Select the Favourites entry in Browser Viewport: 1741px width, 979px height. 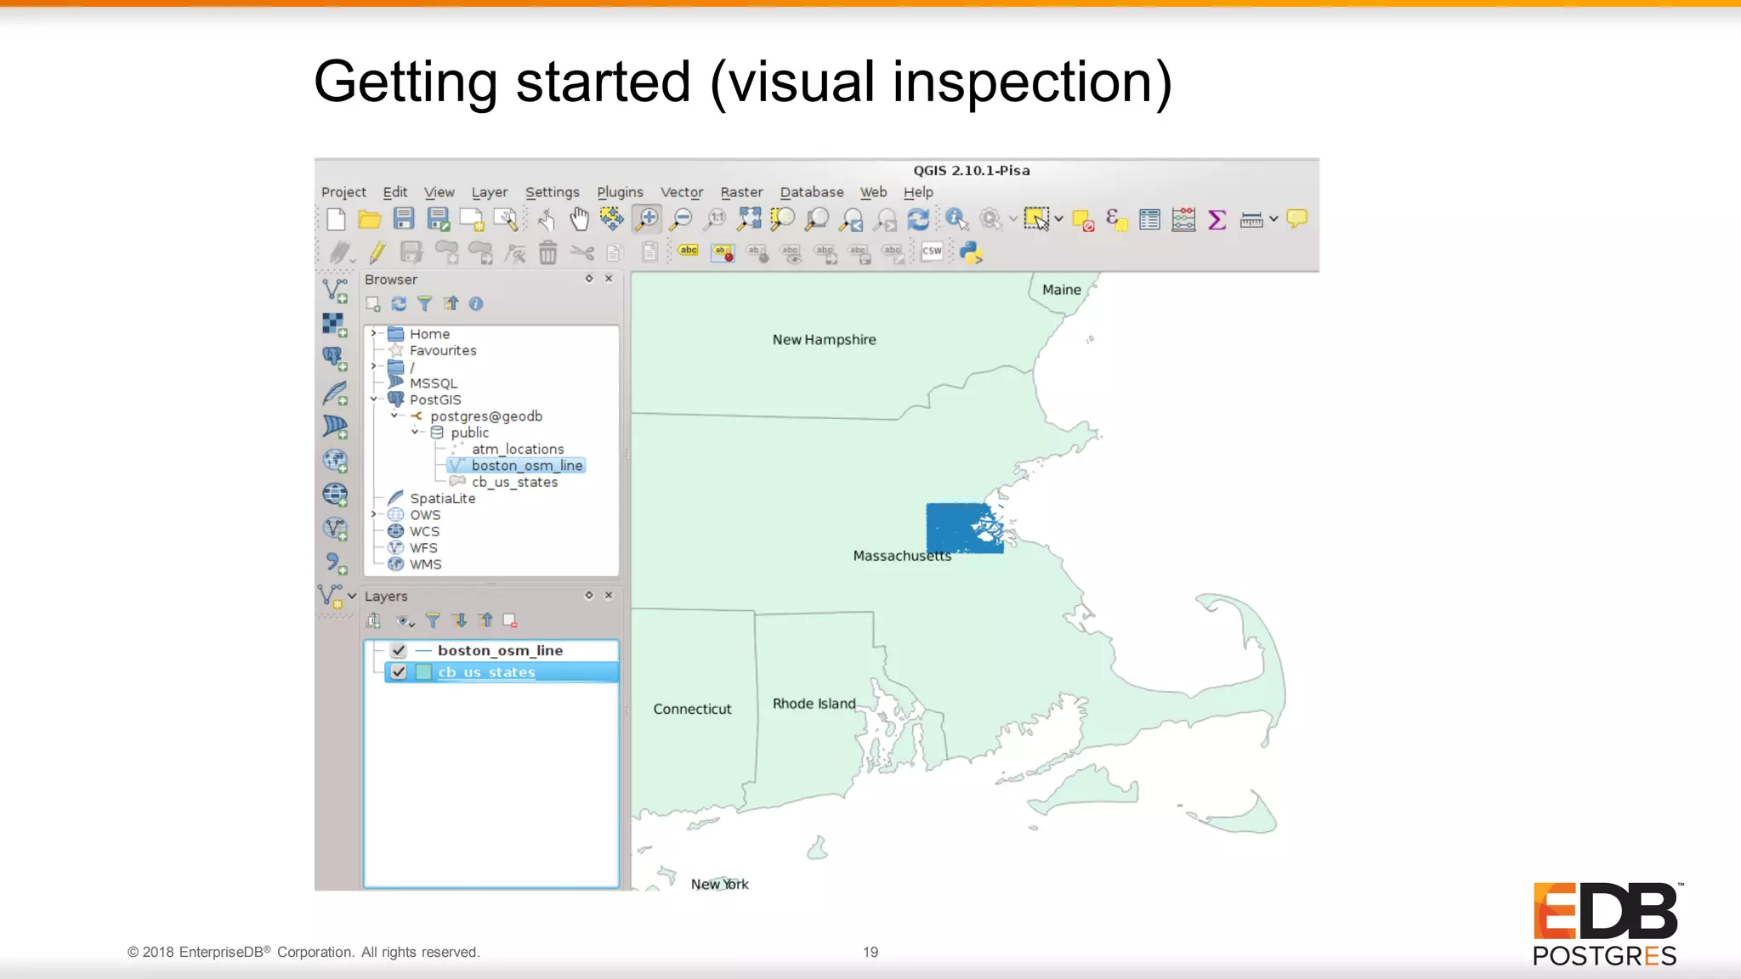(x=443, y=350)
